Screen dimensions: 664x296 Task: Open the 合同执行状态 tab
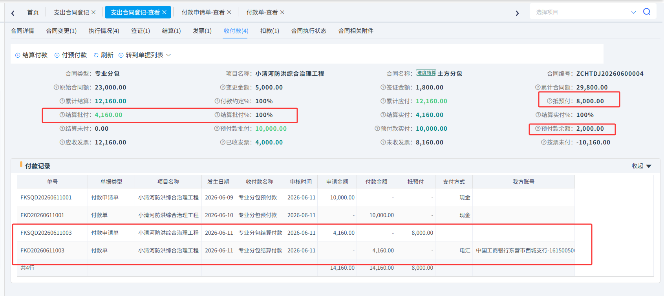coord(309,31)
